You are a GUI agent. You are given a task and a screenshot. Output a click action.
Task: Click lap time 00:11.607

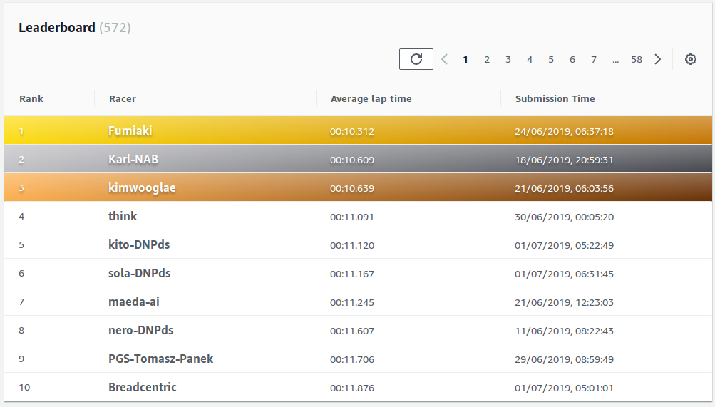point(352,331)
